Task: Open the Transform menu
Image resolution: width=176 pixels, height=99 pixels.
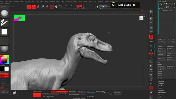Action: (x=100, y=1)
